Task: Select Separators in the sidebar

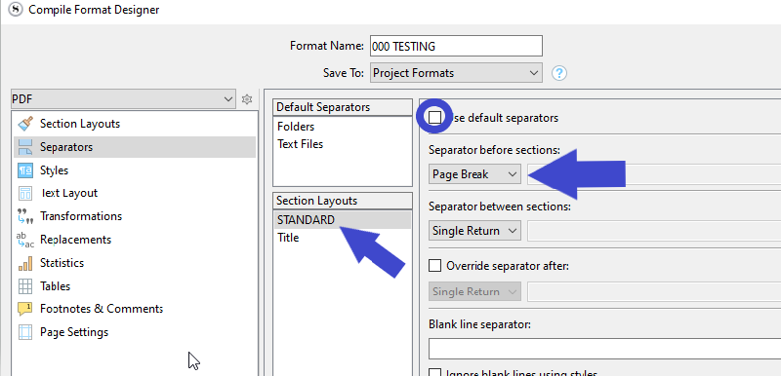Action: point(135,147)
